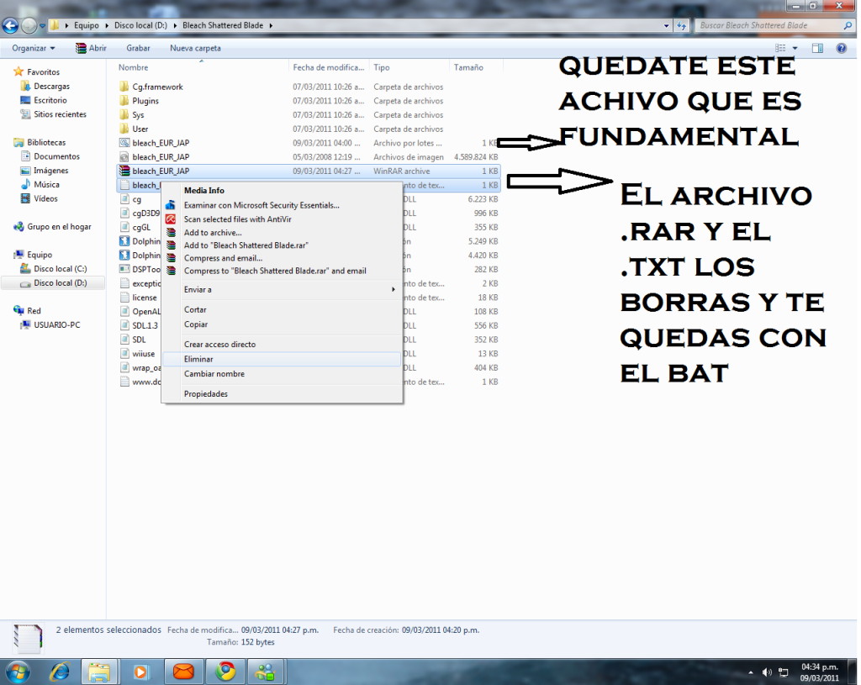The image size is (861, 685).
Task: Choose Cambiar nombre in the context menu
Action: click(283, 374)
